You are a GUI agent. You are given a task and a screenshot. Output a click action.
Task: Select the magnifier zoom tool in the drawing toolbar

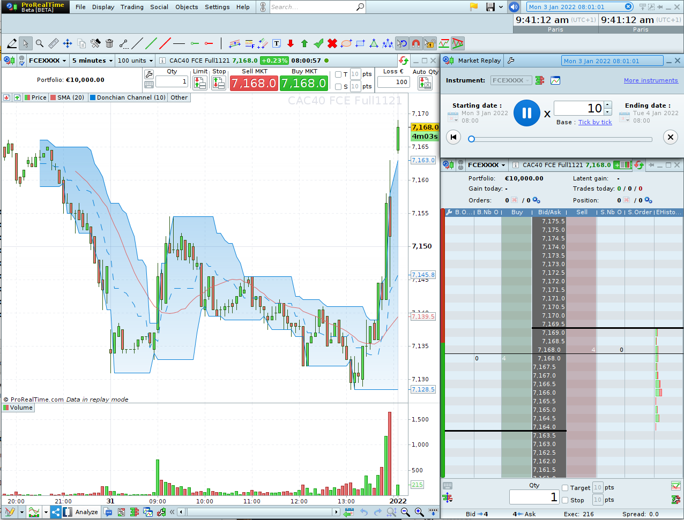pos(40,43)
